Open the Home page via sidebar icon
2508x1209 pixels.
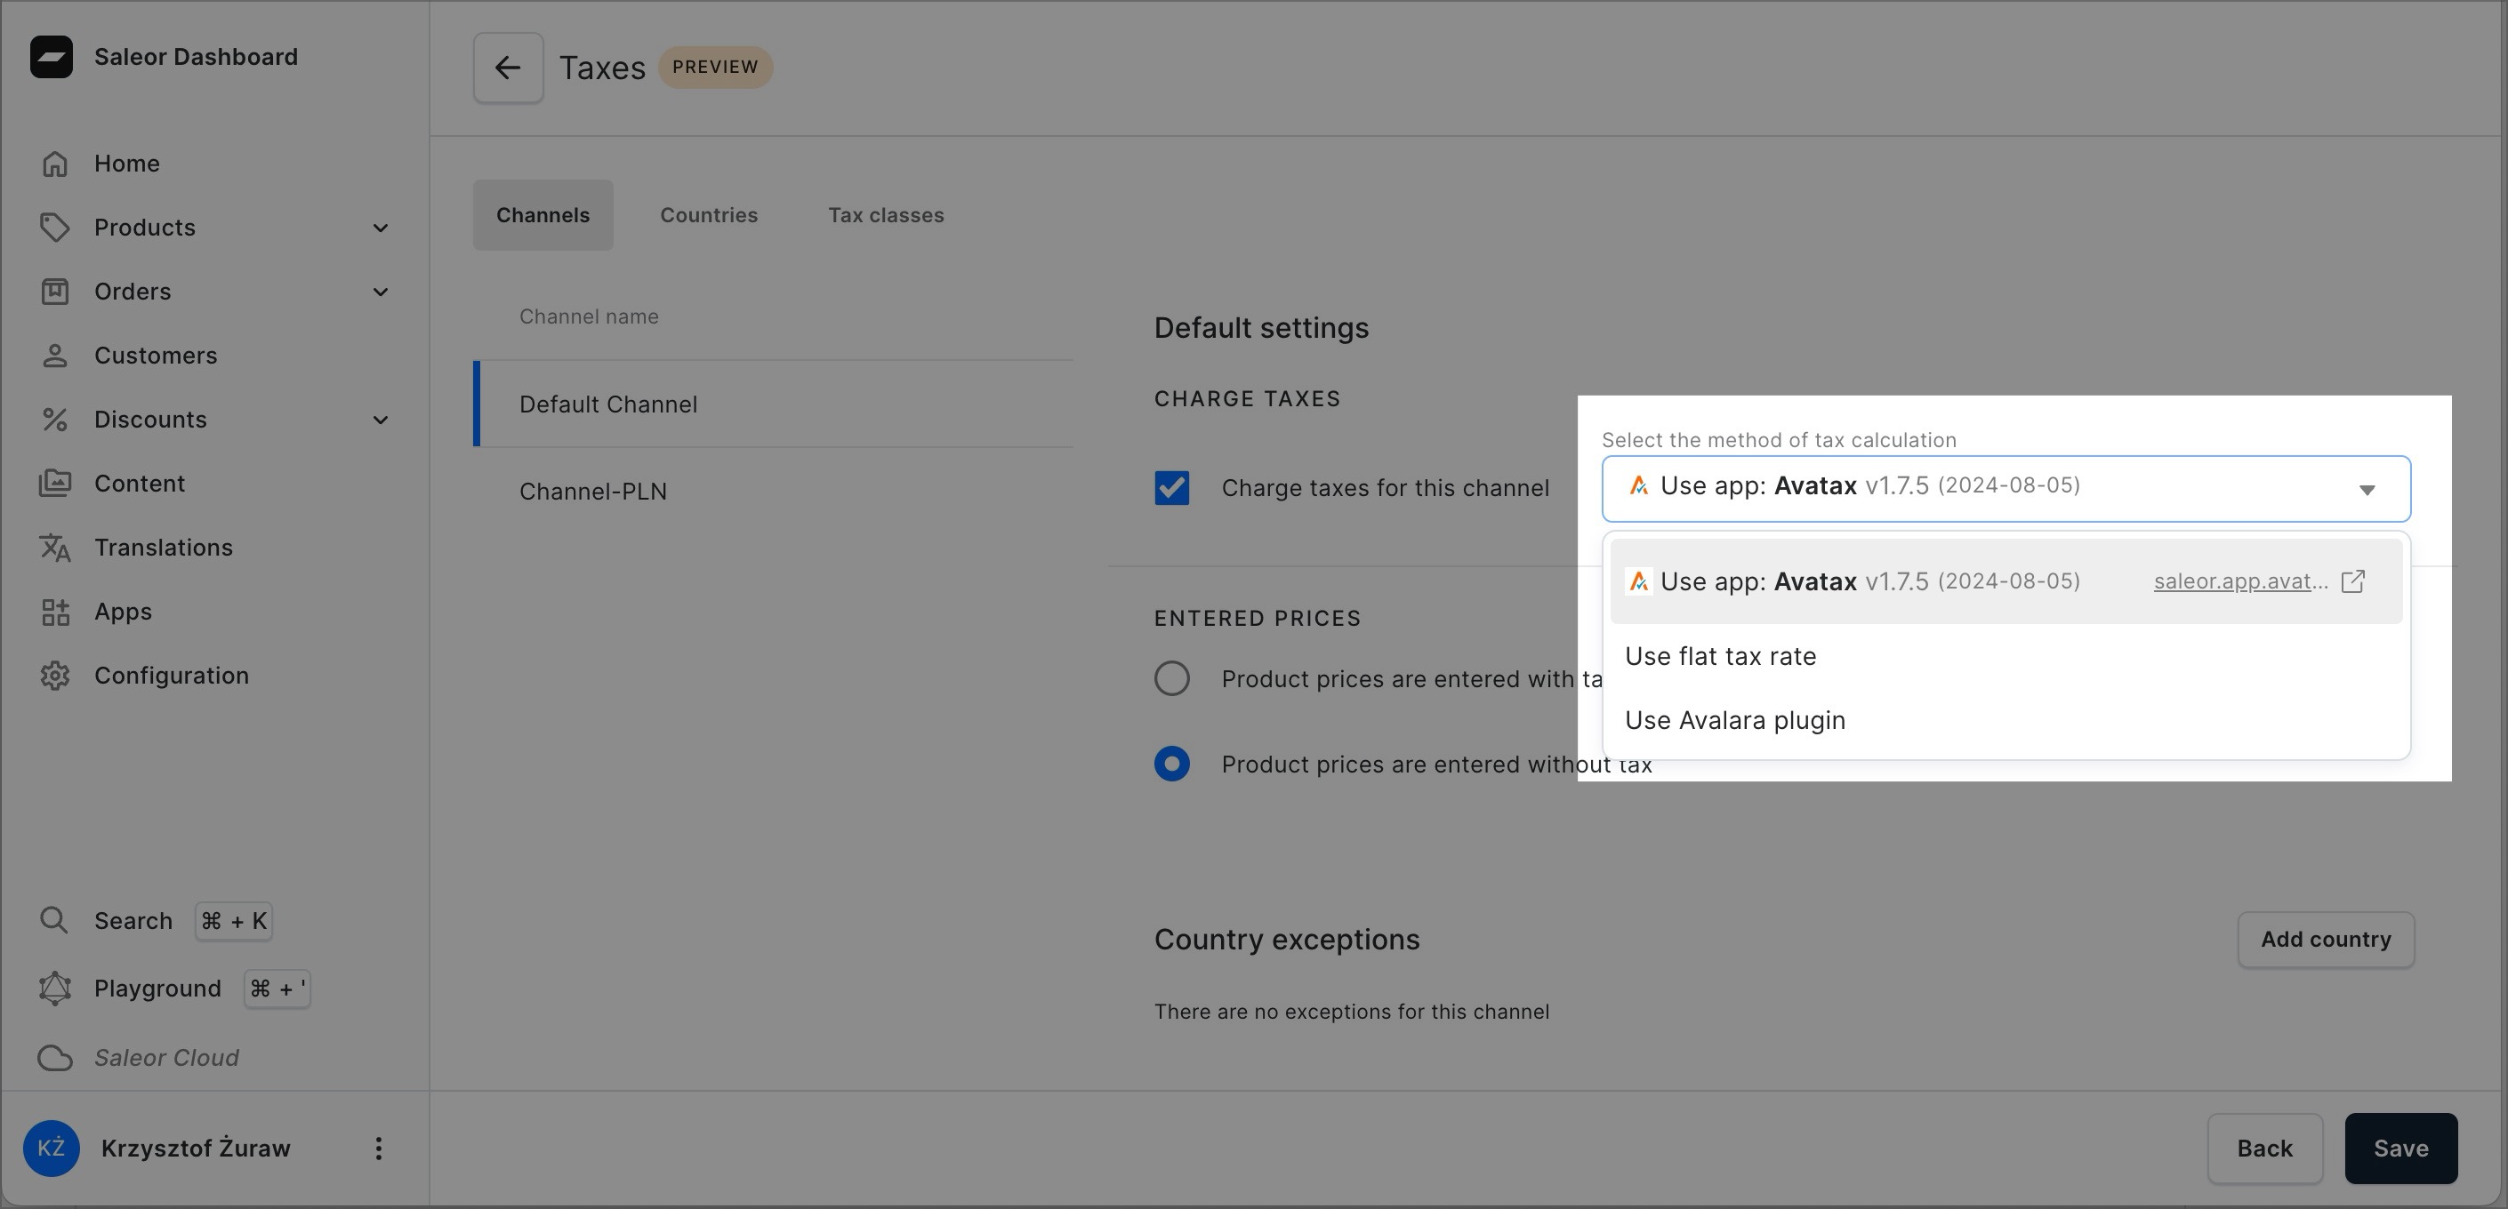tap(54, 163)
